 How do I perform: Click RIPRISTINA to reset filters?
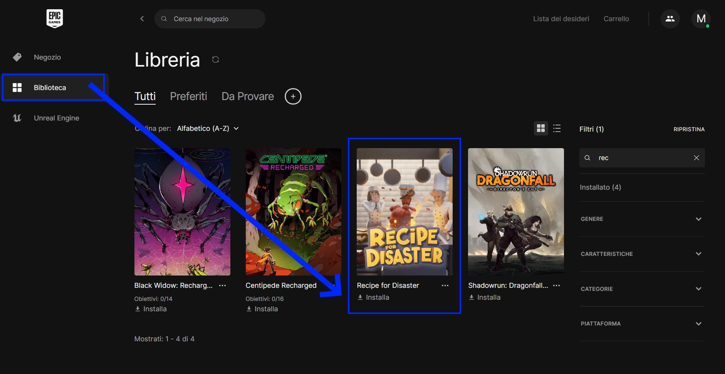click(x=689, y=129)
